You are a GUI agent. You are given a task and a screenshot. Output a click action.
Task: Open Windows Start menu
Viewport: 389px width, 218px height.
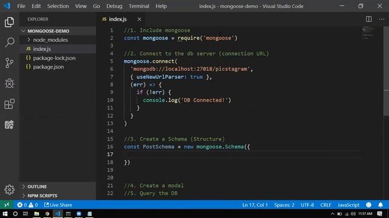(x=5, y=214)
